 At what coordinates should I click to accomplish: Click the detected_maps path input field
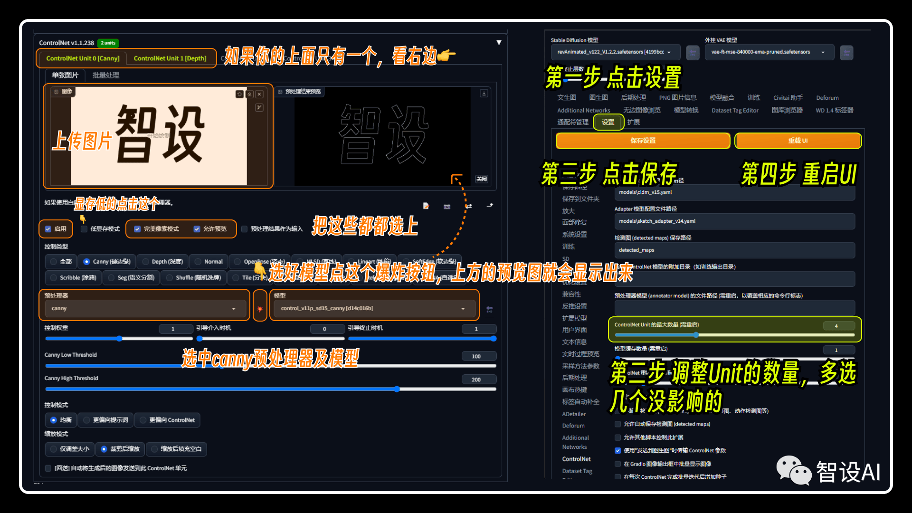click(734, 250)
